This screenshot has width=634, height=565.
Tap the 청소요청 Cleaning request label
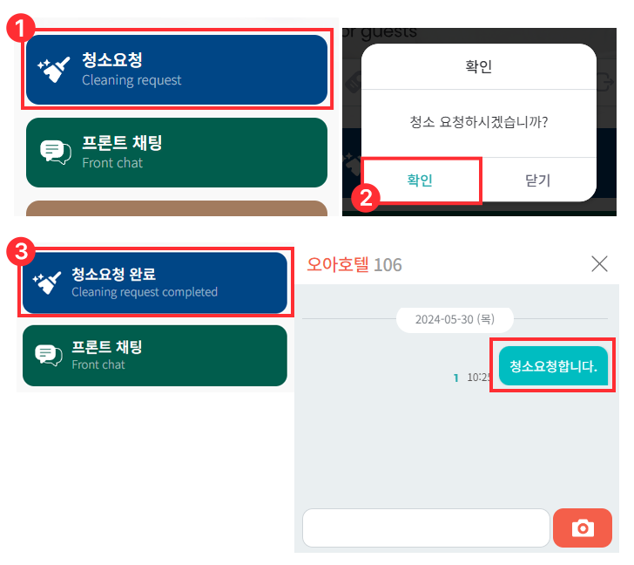click(x=131, y=69)
